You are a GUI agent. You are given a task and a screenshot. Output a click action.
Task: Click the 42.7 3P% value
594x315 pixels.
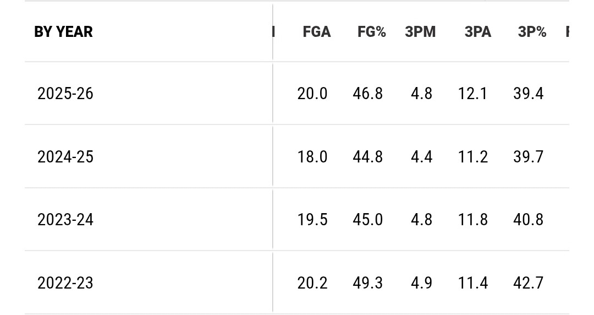pos(528,283)
